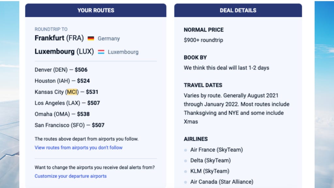Select the YOUR ROUTES panel header
Image resolution: width=334 pixels, height=188 pixels.
pos(96,10)
